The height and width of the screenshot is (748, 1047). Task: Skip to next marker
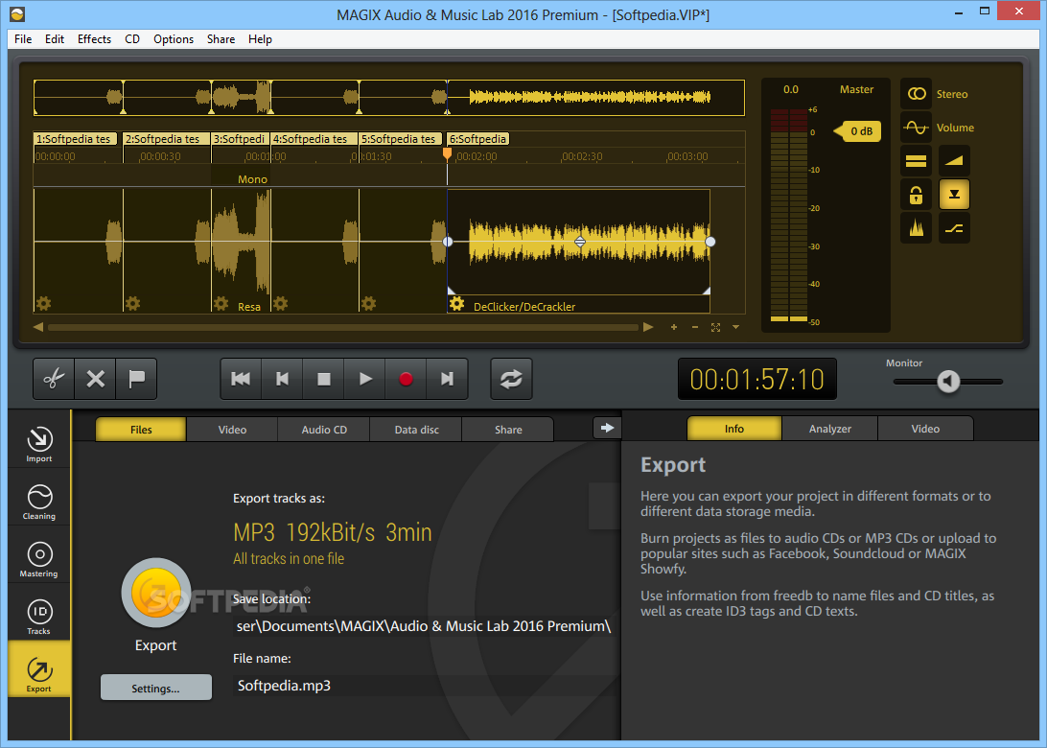pyautogui.click(x=447, y=379)
